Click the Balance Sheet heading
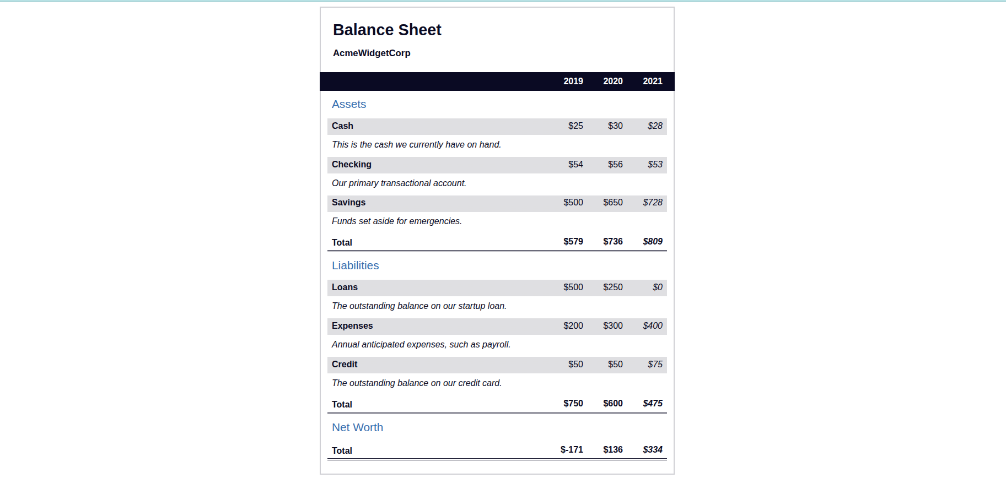 pos(387,30)
